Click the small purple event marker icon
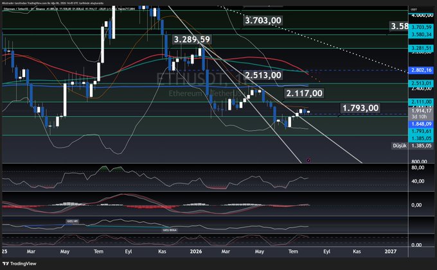This screenshot has height=270, width=437. [308, 160]
